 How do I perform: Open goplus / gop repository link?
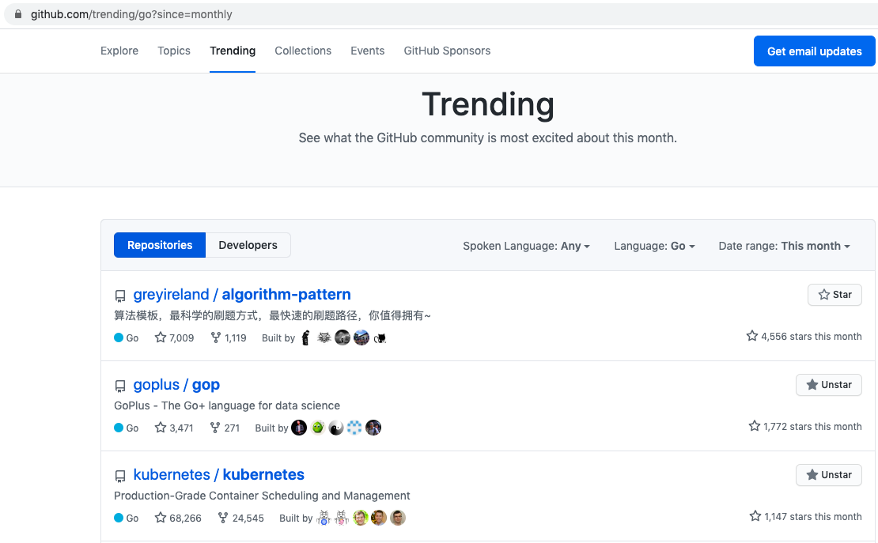coord(176,385)
